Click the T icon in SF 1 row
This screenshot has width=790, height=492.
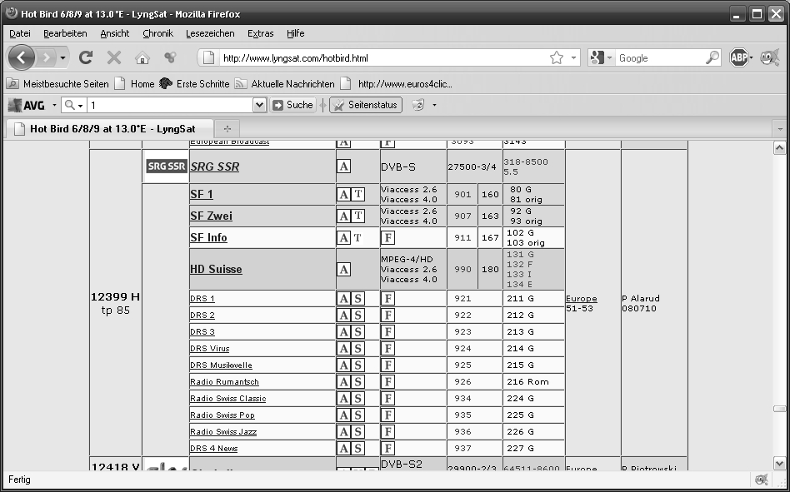point(357,194)
